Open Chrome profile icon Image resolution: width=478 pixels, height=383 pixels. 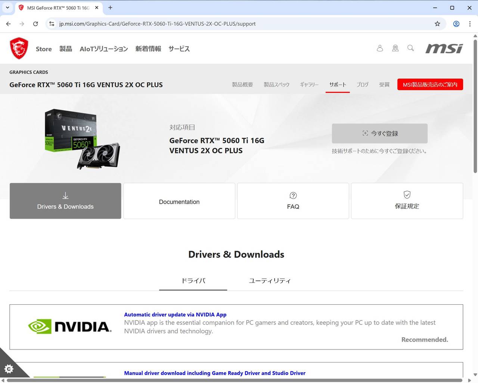click(456, 24)
